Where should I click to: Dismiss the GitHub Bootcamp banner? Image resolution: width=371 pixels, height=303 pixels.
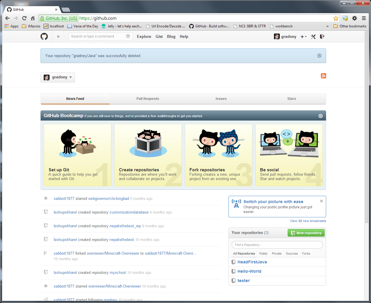tap(321, 116)
